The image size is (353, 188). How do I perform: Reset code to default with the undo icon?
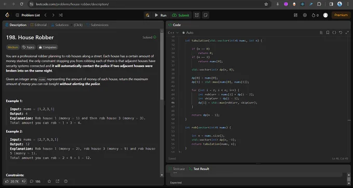coord(341,33)
